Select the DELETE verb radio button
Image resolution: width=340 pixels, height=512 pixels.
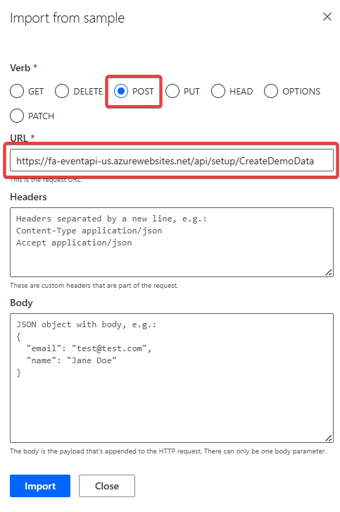62,91
